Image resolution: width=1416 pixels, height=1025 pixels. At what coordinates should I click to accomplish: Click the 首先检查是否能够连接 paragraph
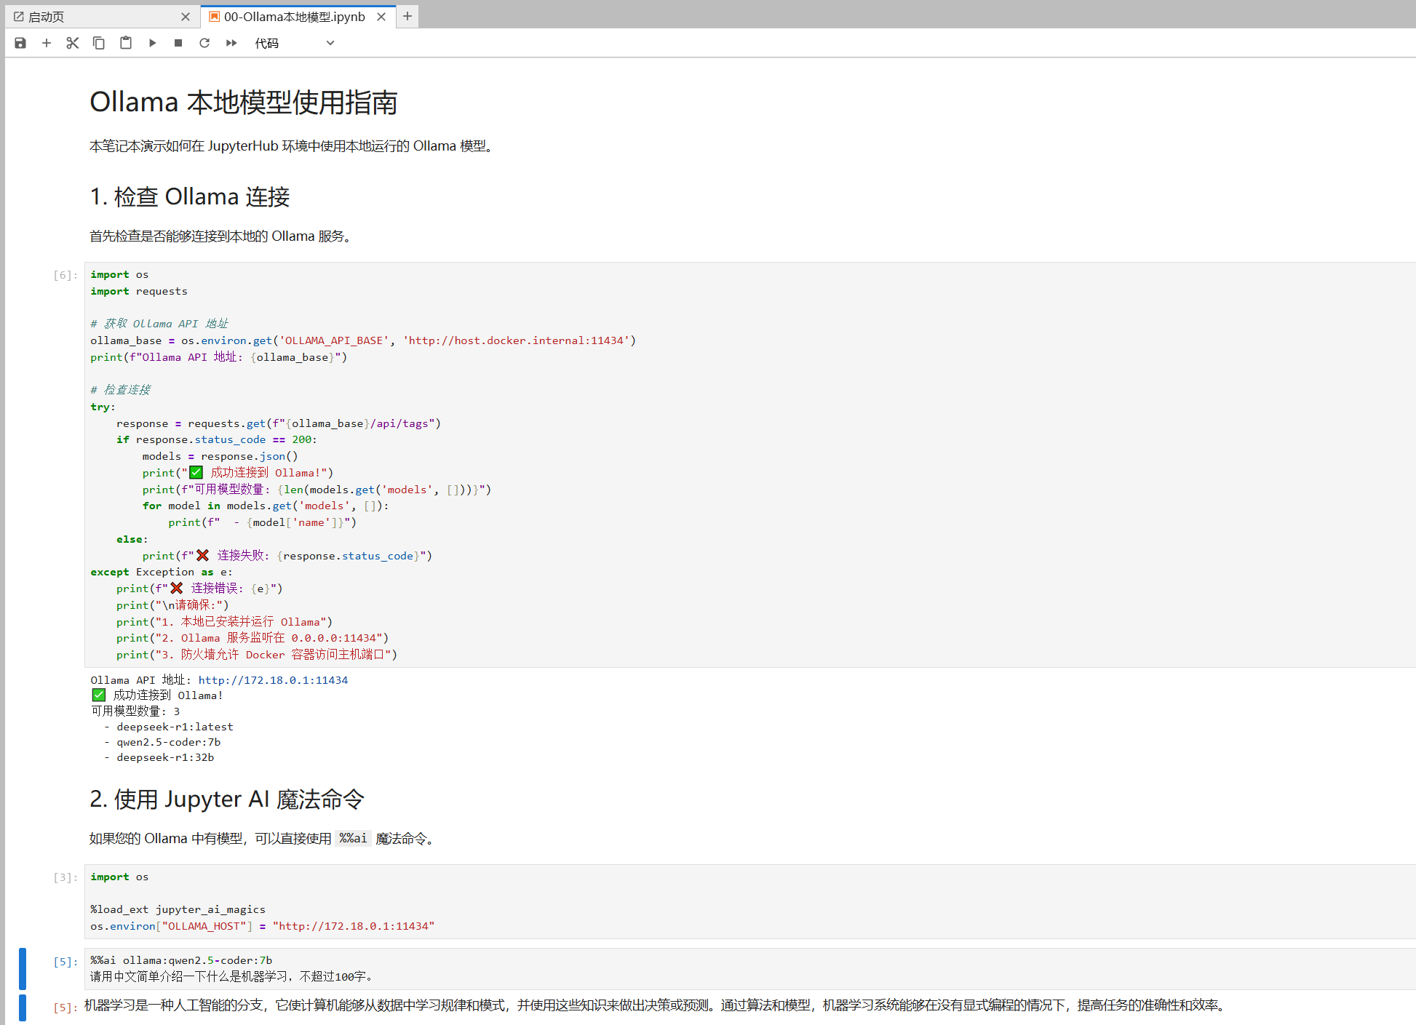(222, 236)
